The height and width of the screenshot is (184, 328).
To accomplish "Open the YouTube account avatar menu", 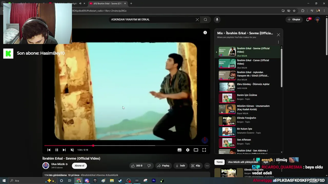I will coord(317,19).
